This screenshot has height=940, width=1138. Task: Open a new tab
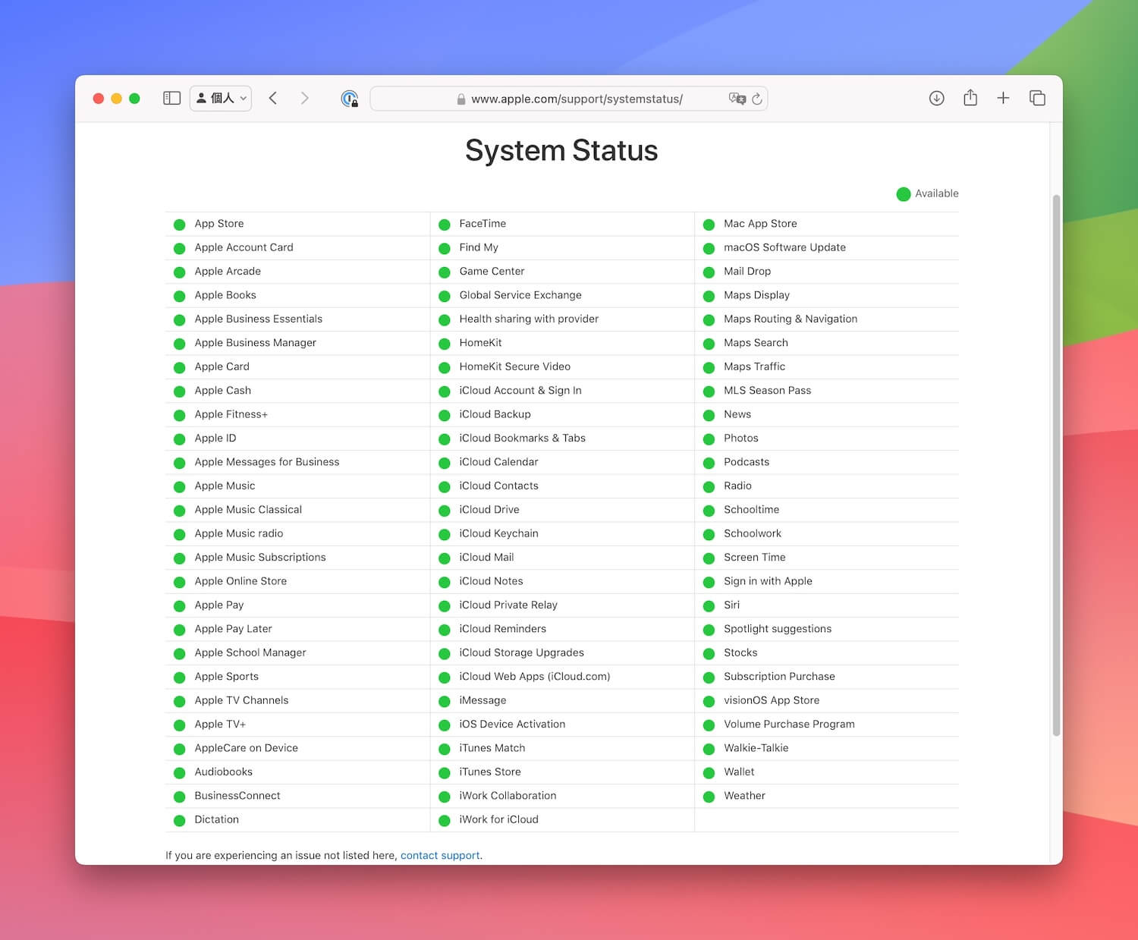pos(1003,98)
